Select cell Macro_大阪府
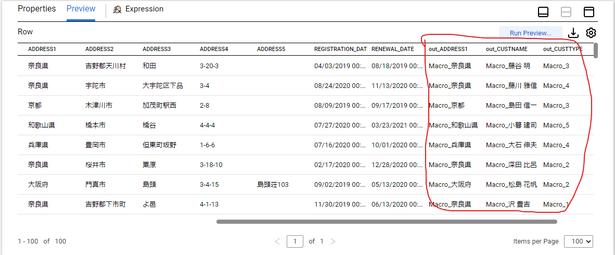This screenshot has height=255, width=615. pyautogui.click(x=450, y=184)
